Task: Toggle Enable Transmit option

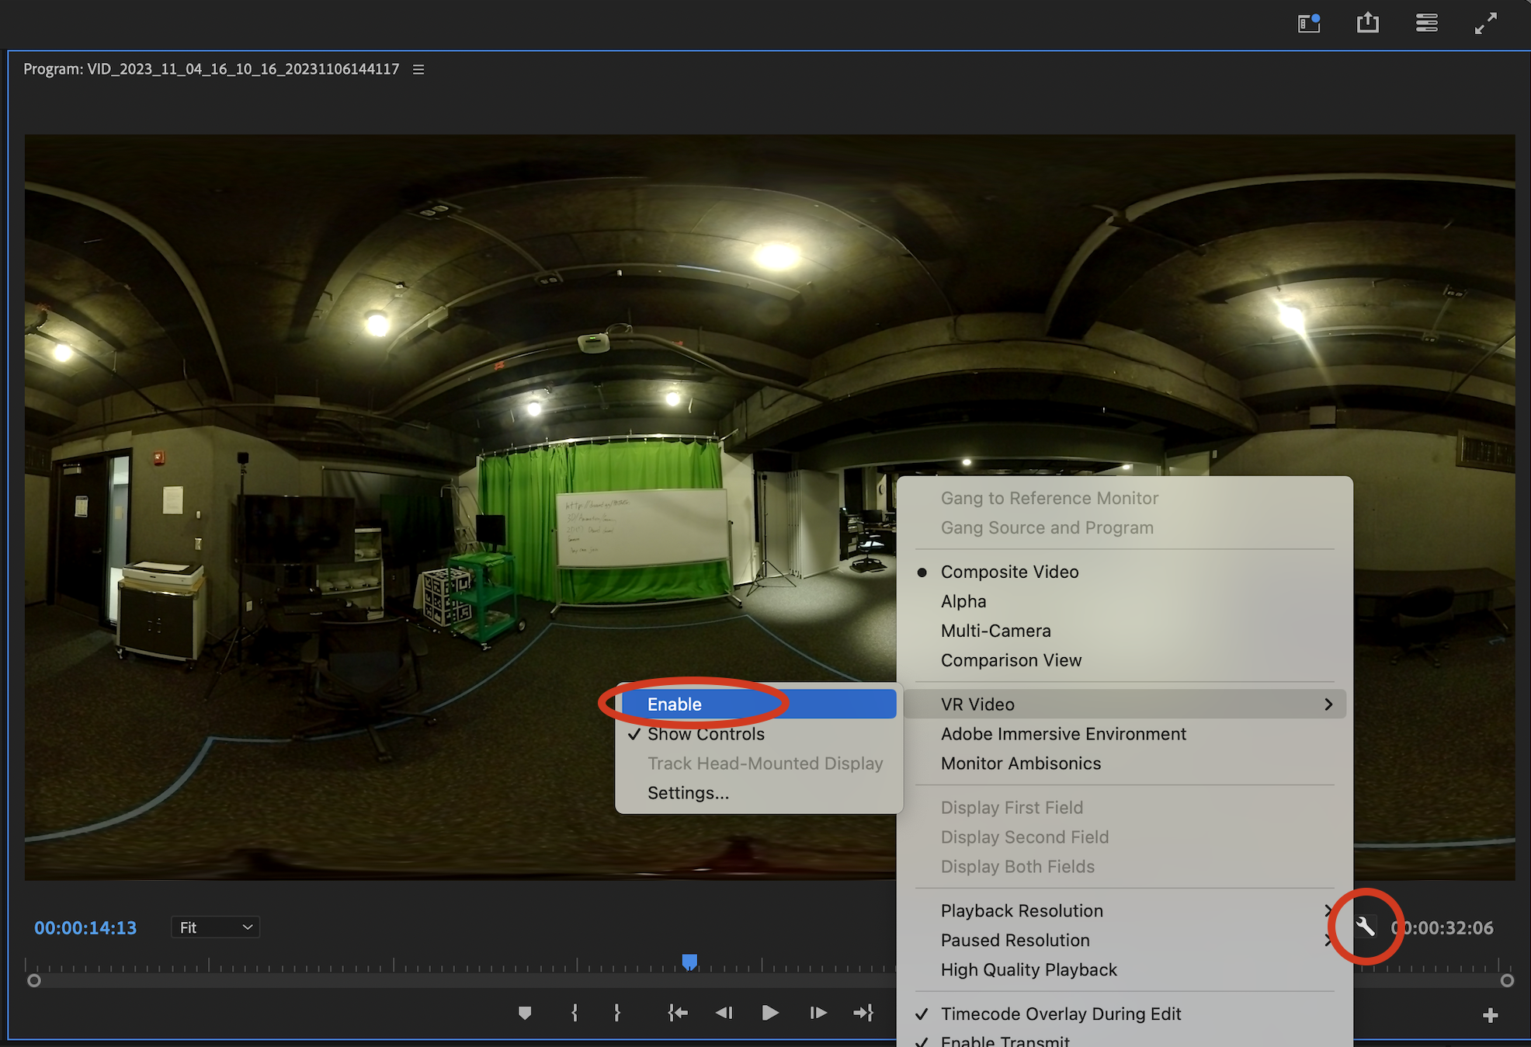Action: (x=1124, y=1039)
